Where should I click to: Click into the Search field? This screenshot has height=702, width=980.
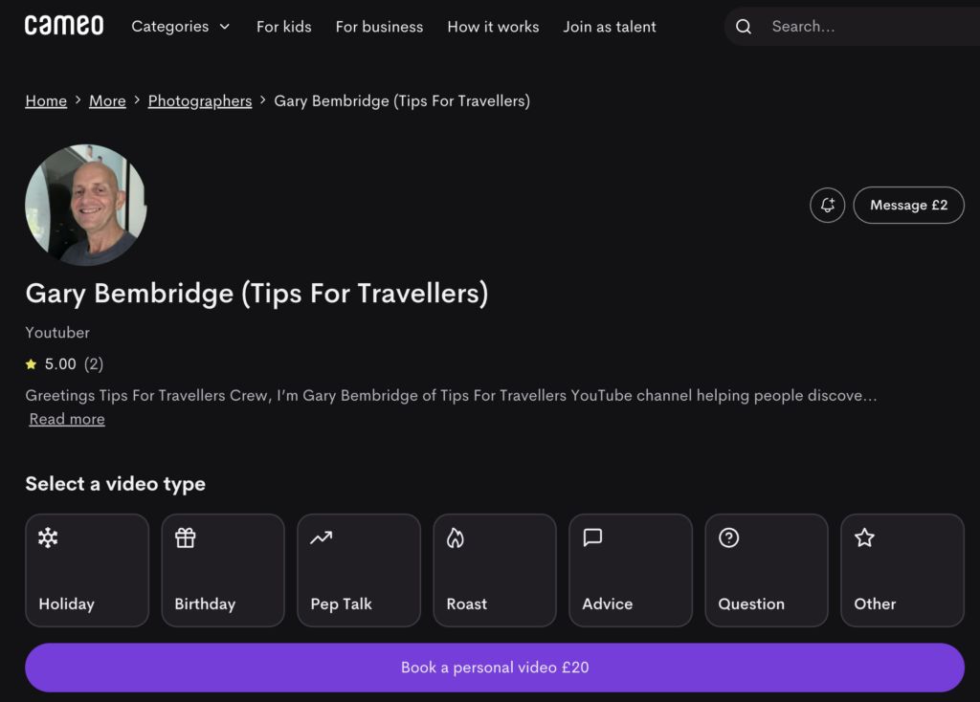point(852,26)
